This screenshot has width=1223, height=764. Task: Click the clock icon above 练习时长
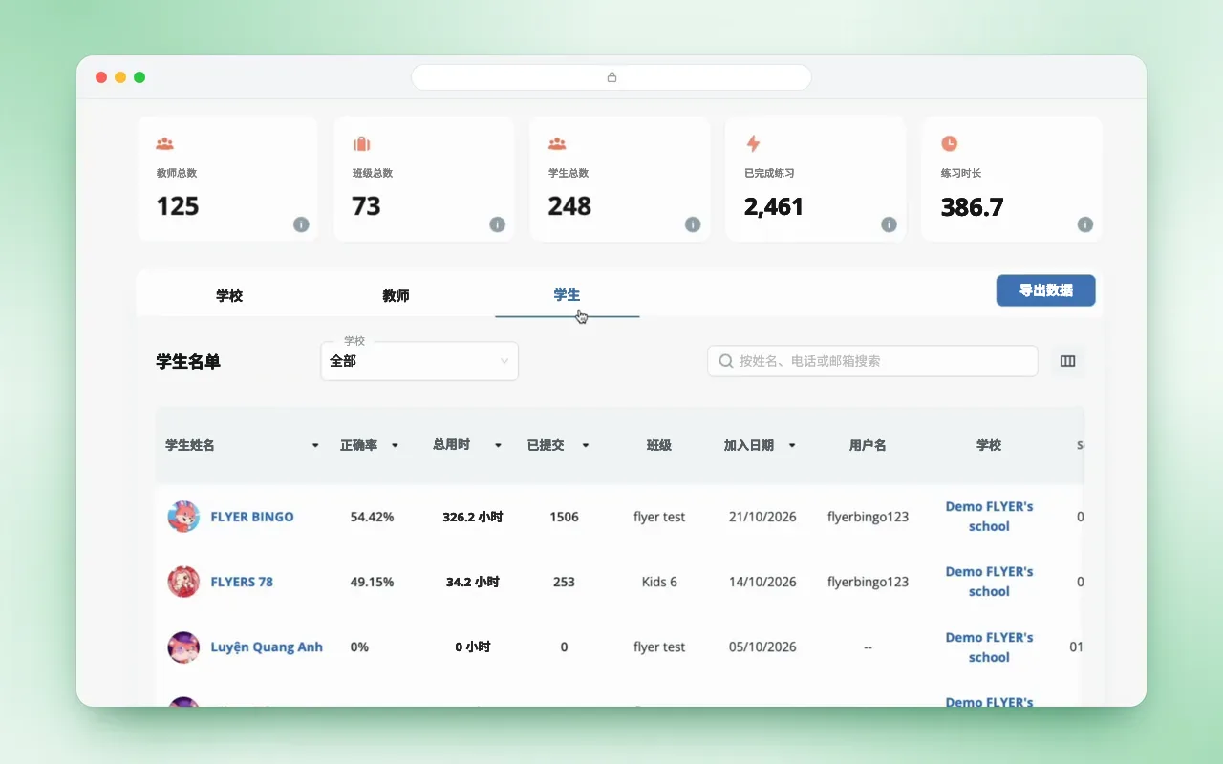(949, 143)
